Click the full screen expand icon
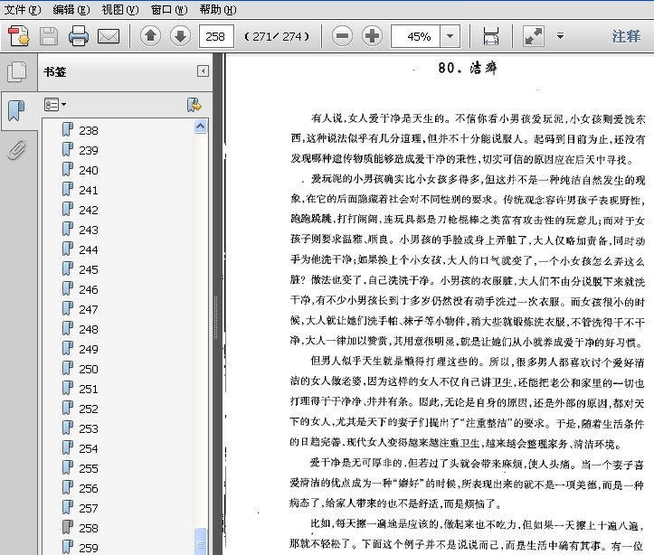Viewport: 654px width, 555px height. click(x=534, y=36)
